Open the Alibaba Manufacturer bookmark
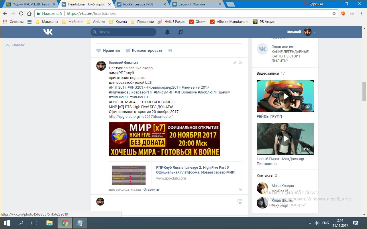 [x=229, y=22]
